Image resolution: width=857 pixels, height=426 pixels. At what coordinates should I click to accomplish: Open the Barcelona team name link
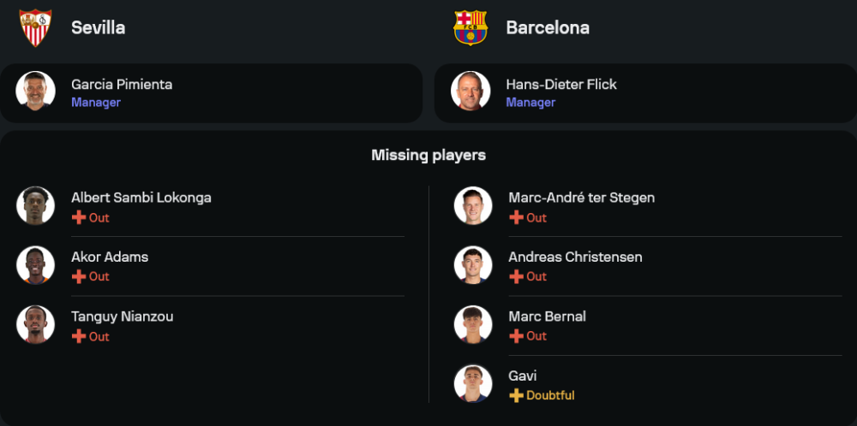(548, 27)
